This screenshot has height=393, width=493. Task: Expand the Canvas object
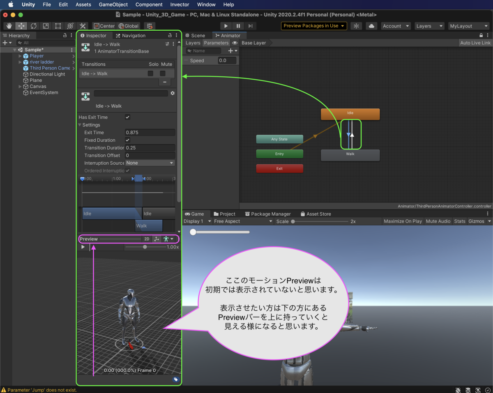[20, 87]
